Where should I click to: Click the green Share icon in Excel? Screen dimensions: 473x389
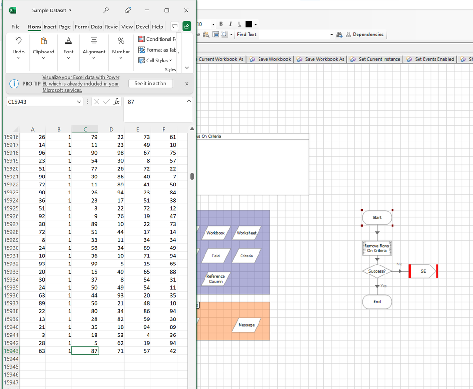pos(187,26)
